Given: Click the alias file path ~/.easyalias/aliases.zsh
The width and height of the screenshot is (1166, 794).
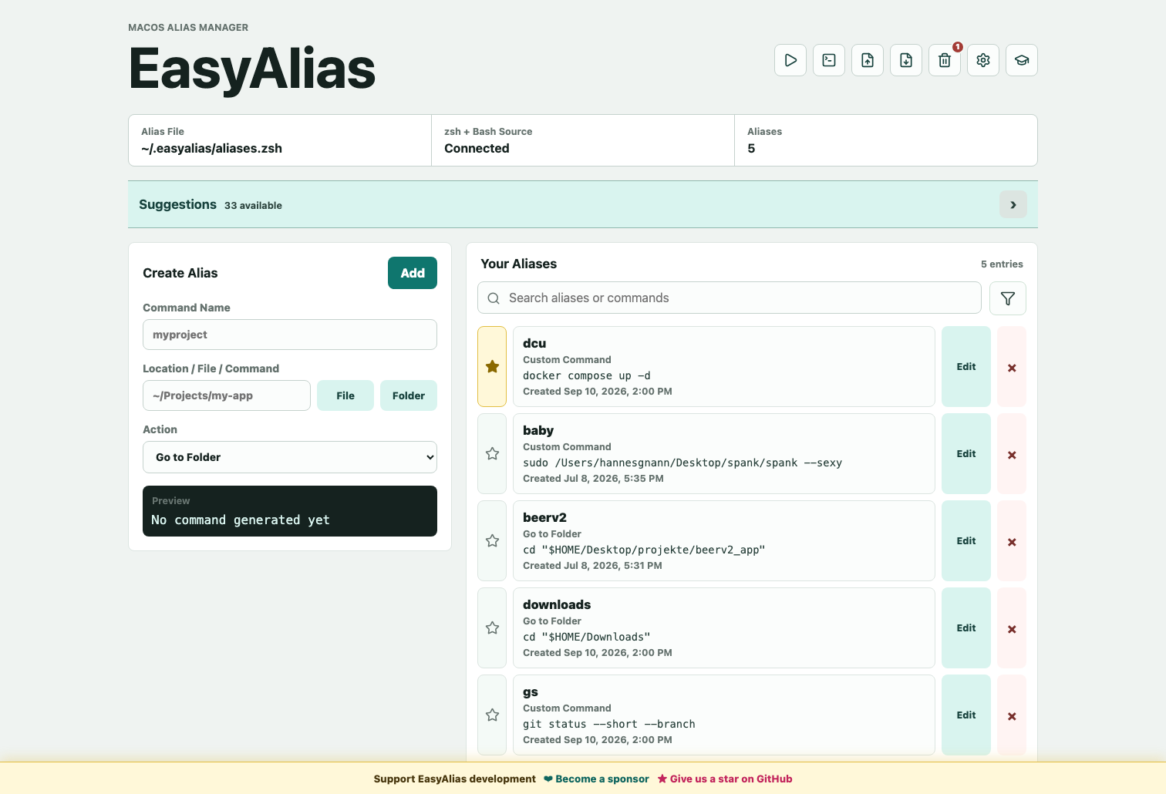Looking at the screenshot, I should tap(211, 148).
